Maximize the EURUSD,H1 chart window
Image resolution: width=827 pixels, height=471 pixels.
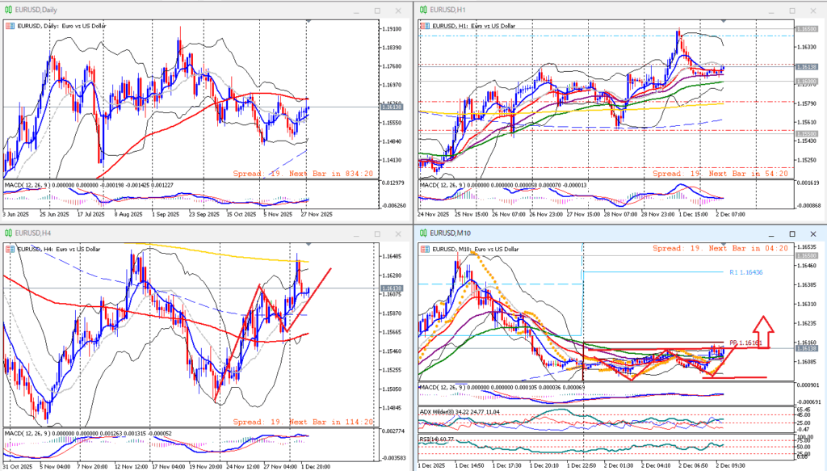pyautogui.click(x=791, y=10)
